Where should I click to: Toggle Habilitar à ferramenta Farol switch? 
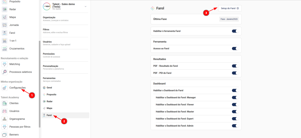pos(235,31)
